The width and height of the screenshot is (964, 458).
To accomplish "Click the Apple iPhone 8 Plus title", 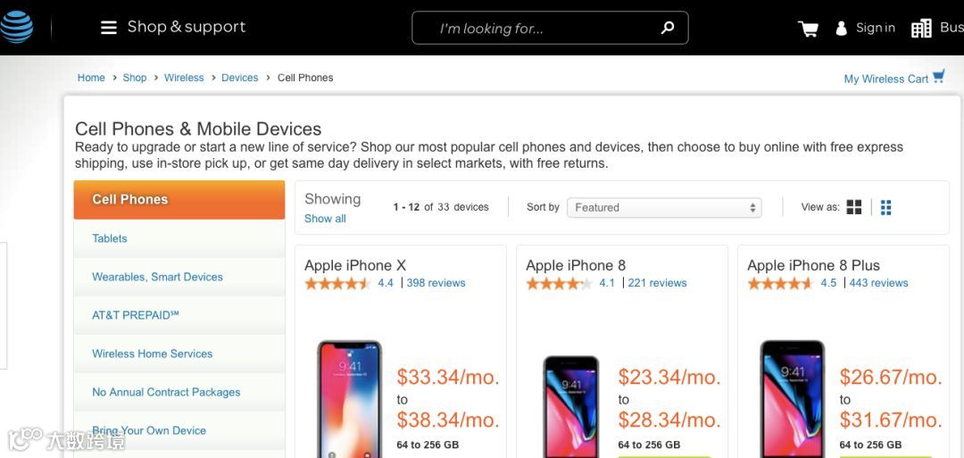I will click(813, 265).
